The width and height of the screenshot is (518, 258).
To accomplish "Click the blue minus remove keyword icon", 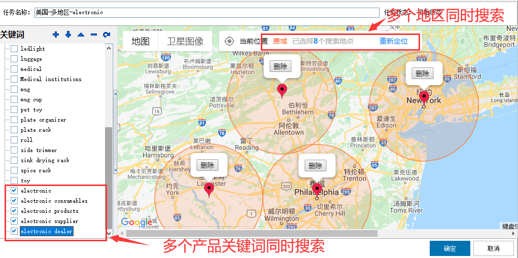I will 94,34.
